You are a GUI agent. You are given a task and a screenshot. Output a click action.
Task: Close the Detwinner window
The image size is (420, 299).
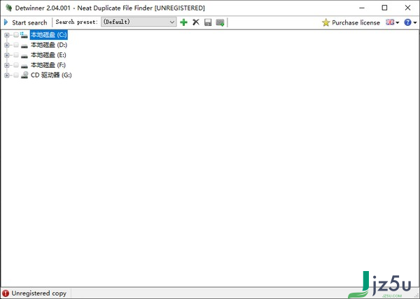tap(407, 8)
